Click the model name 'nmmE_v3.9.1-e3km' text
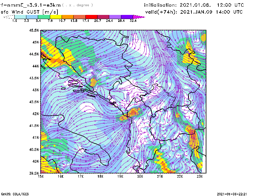254x196 pixels. [x=34, y=5]
